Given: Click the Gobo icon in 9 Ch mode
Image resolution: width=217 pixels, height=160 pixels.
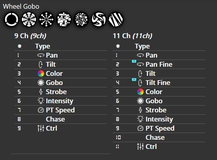Looking at the screenshot, I should click(41, 83).
